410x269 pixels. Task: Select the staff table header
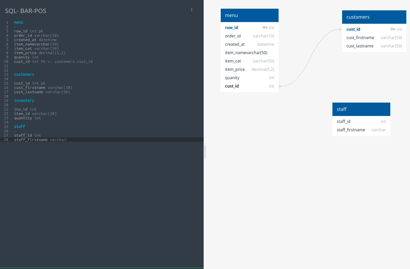point(361,109)
